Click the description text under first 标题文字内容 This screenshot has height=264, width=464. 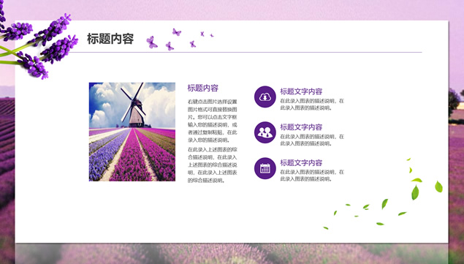click(x=312, y=105)
